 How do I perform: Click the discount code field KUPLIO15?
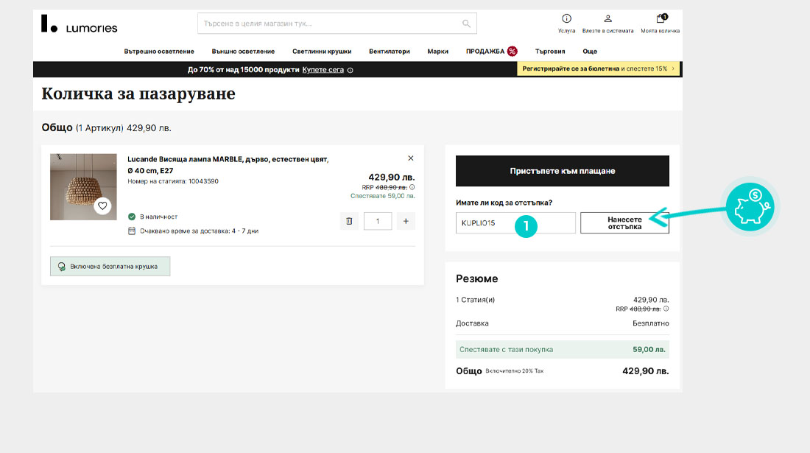(x=515, y=223)
